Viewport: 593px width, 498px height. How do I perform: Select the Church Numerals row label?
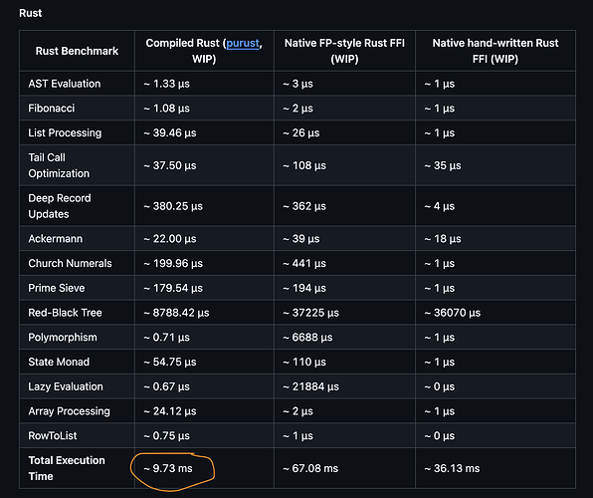(70, 264)
